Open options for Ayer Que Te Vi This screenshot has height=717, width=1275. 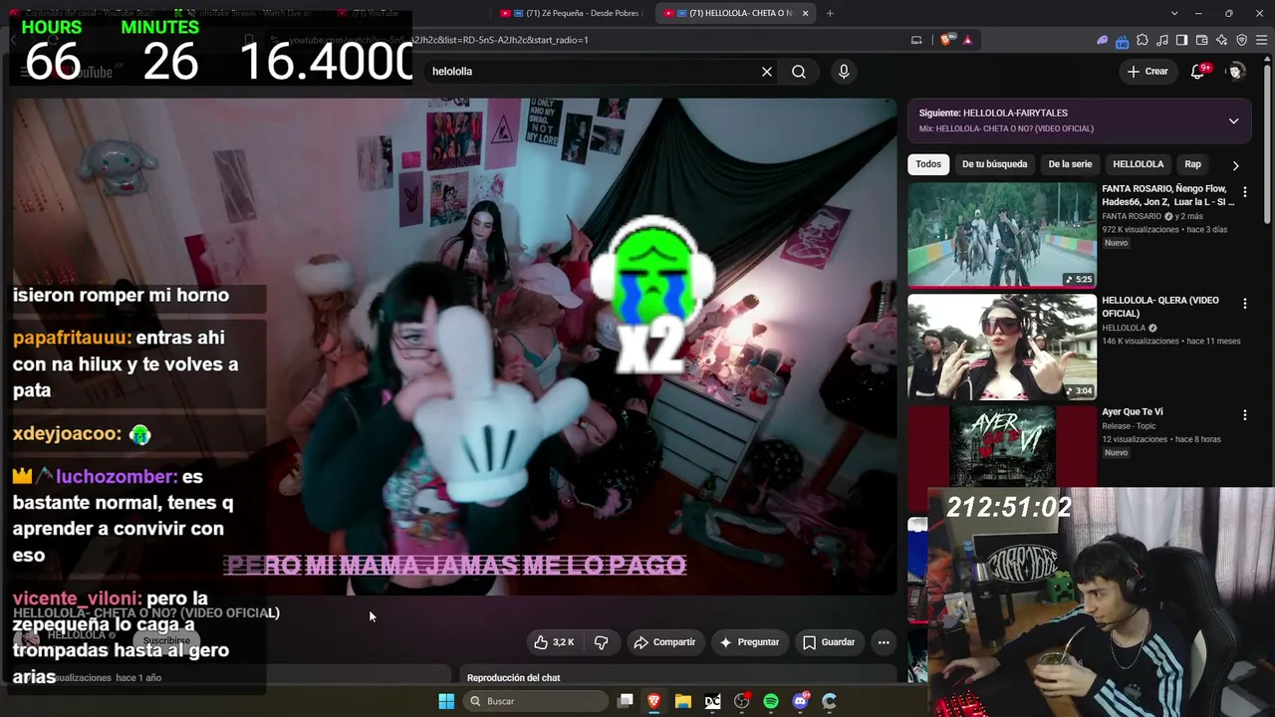[1244, 414]
